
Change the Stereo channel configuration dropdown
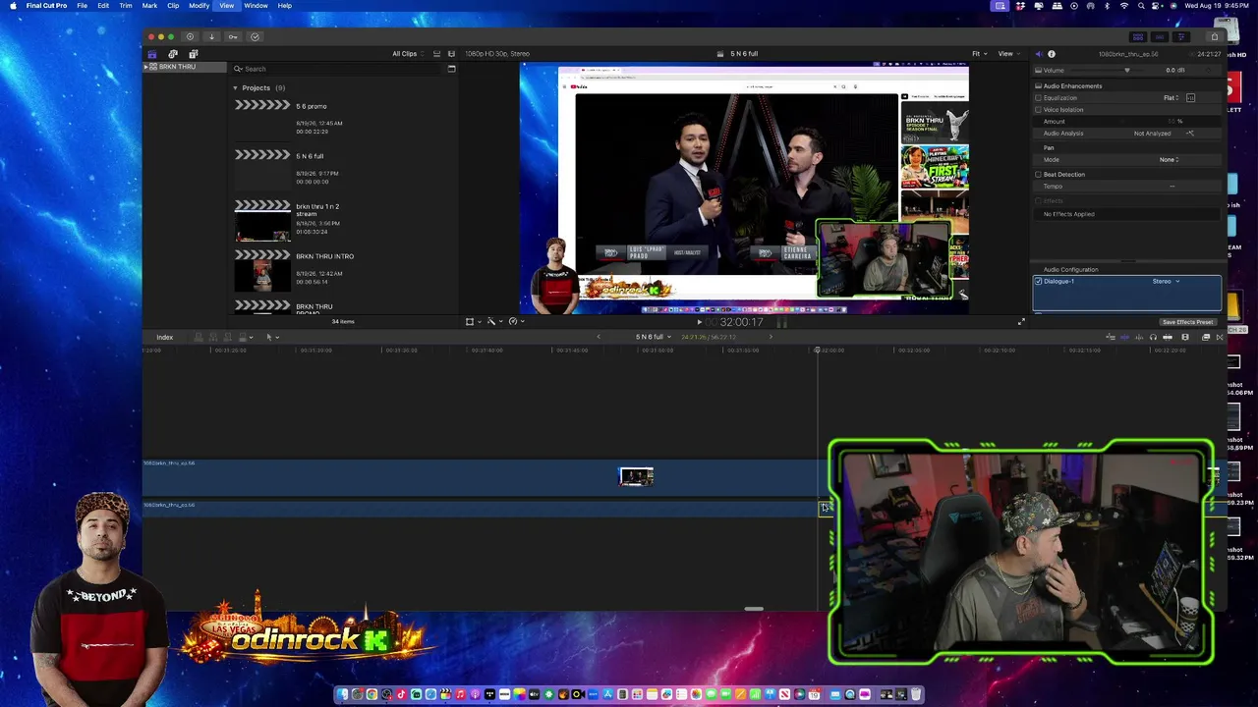click(1166, 282)
